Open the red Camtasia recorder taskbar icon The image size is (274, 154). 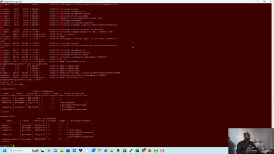(162, 151)
